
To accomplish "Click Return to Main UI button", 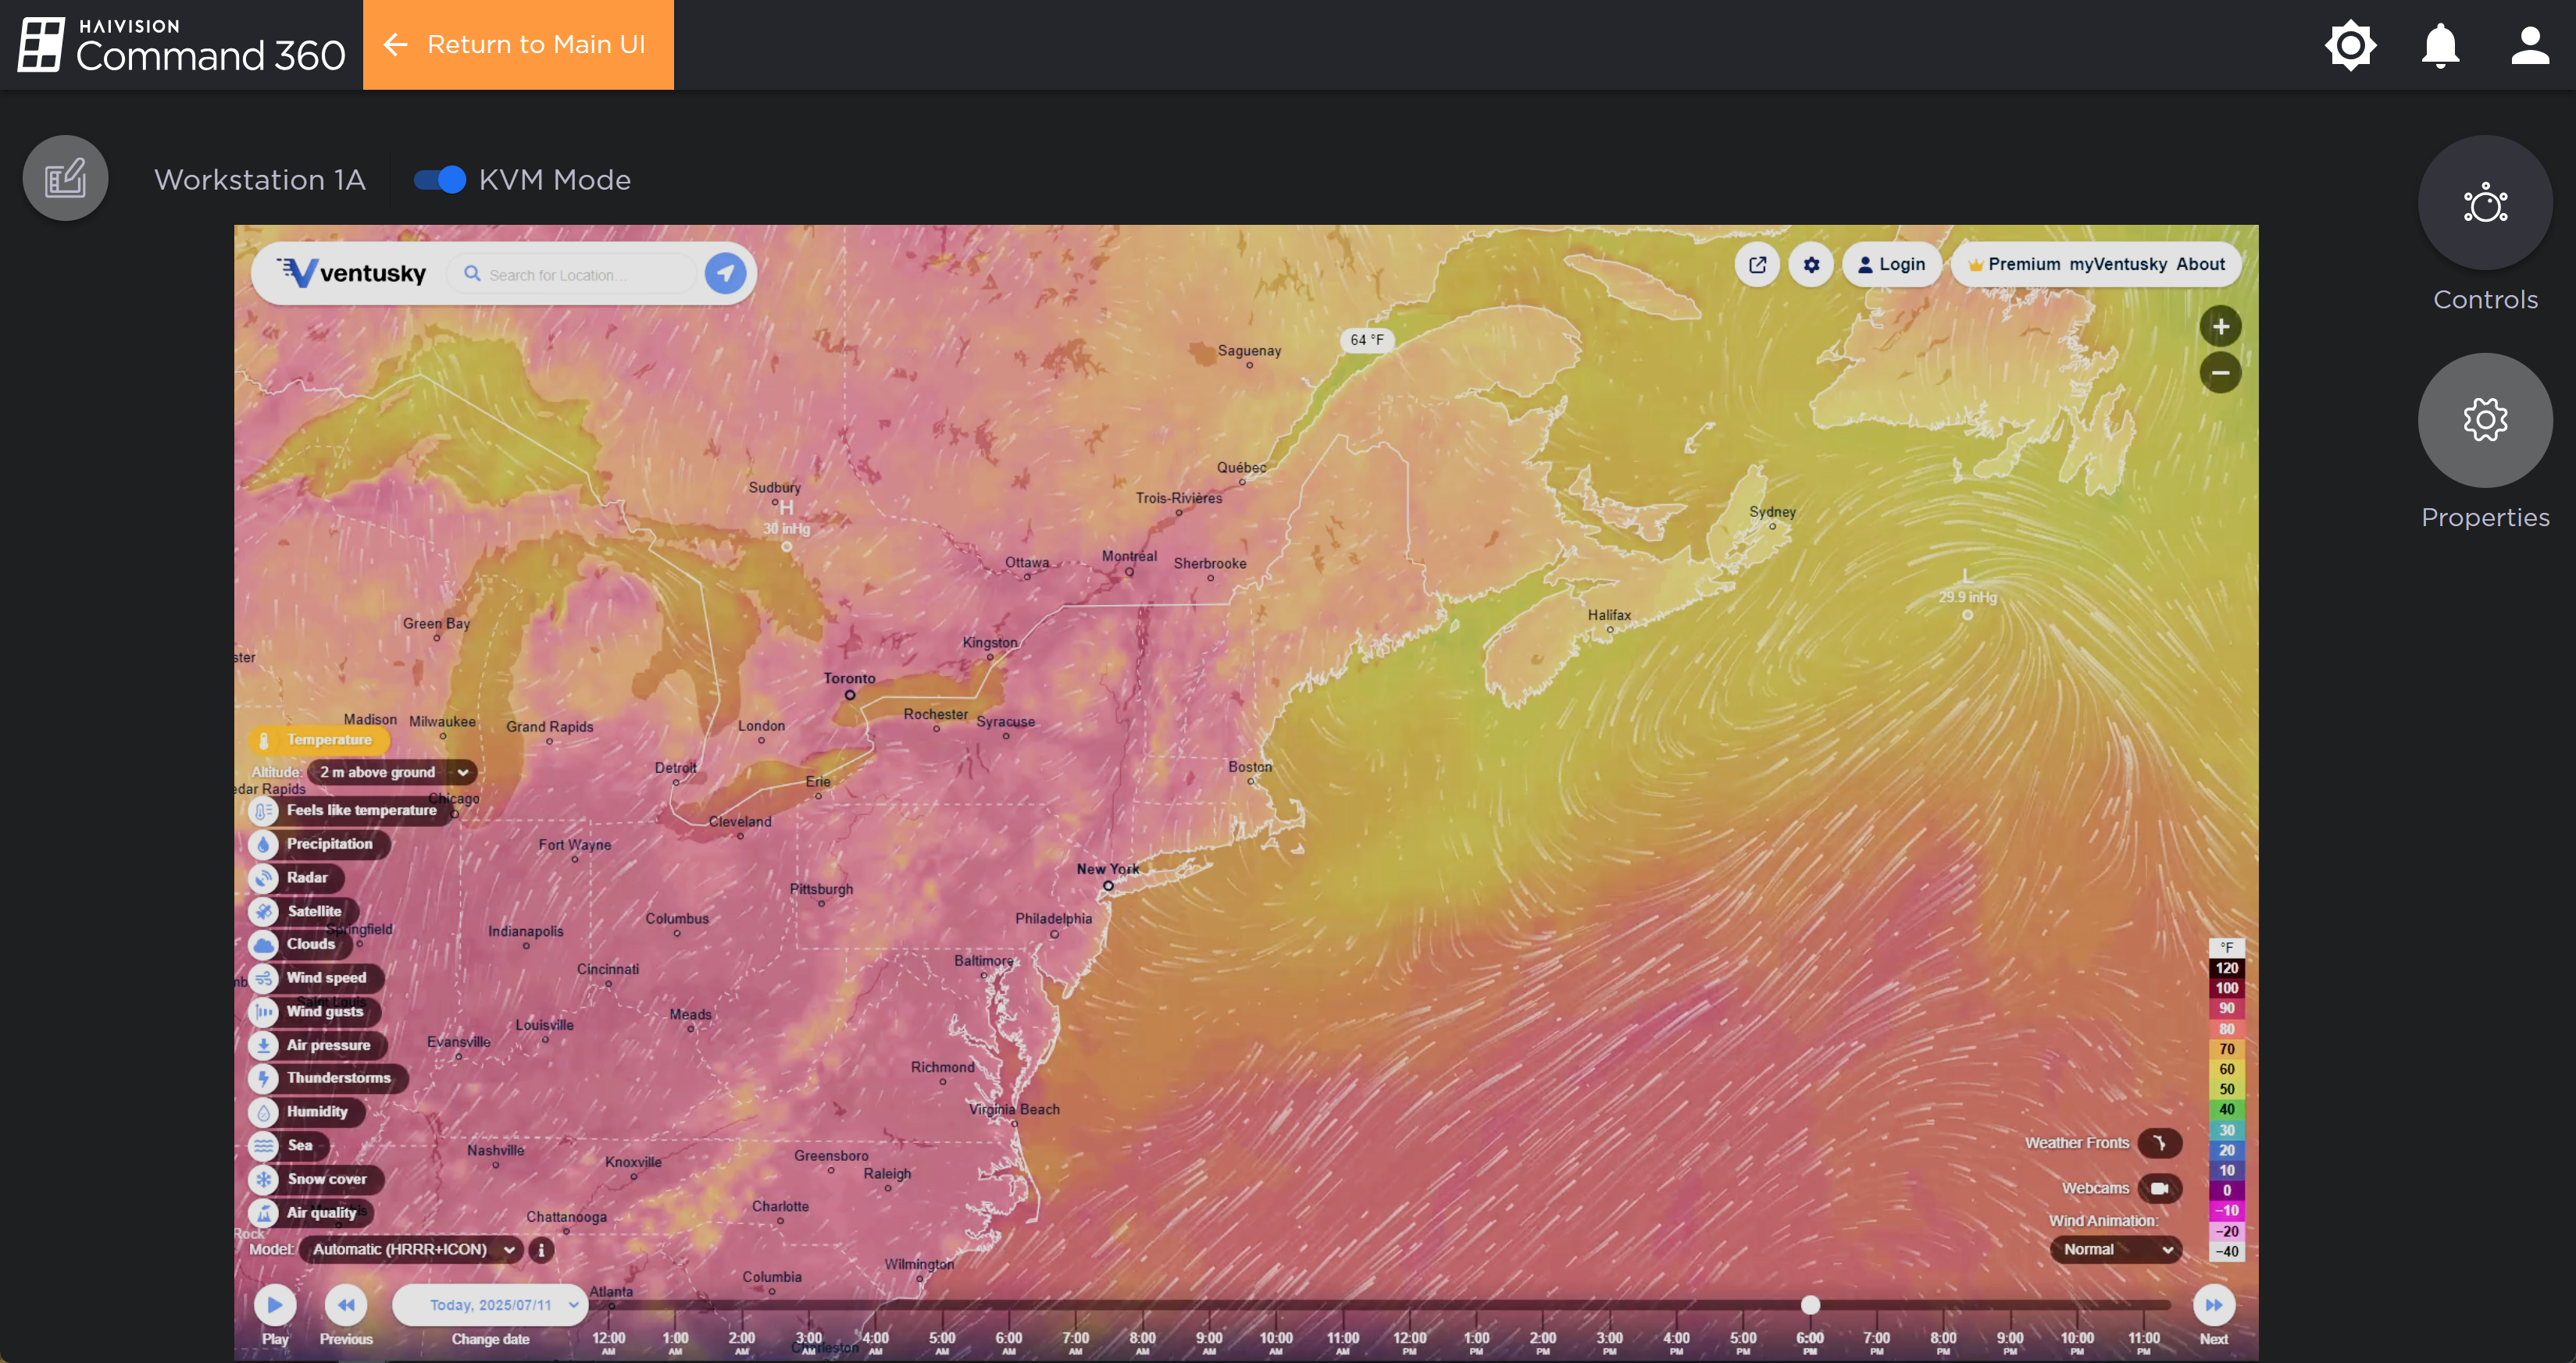I will [x=518, y=45].
